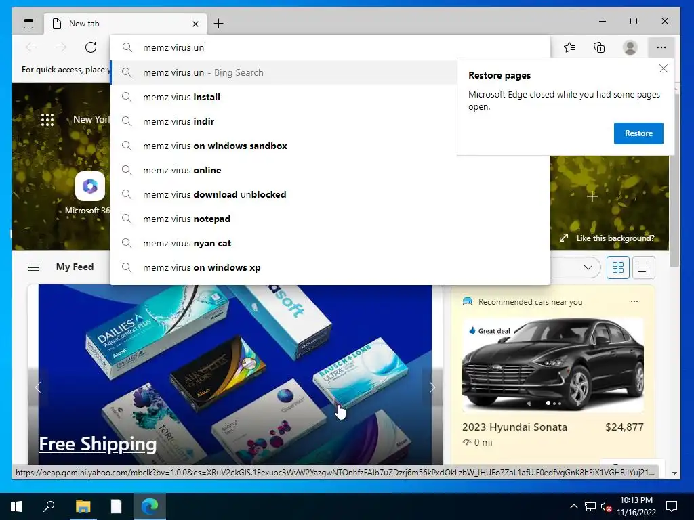Click the refresh page icon
The image size is (694, 520).
[x=91, y=47]
